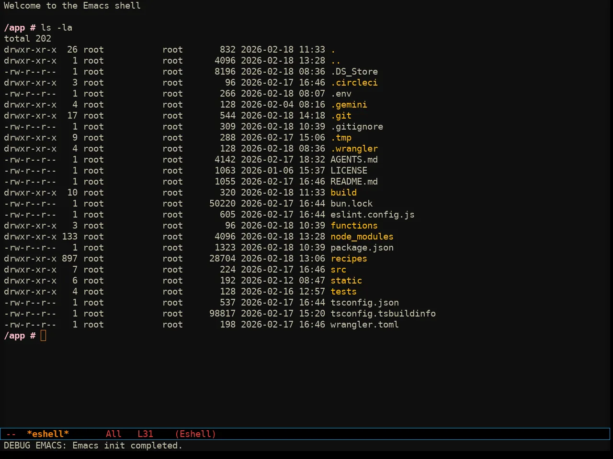The width and height of the screenshot is (613, 459).
Task: Select the LICENSE file name
Action: 349,171
